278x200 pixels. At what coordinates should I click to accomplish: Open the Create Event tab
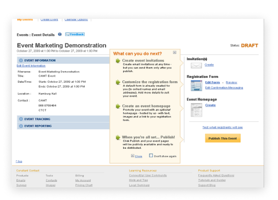49,20
